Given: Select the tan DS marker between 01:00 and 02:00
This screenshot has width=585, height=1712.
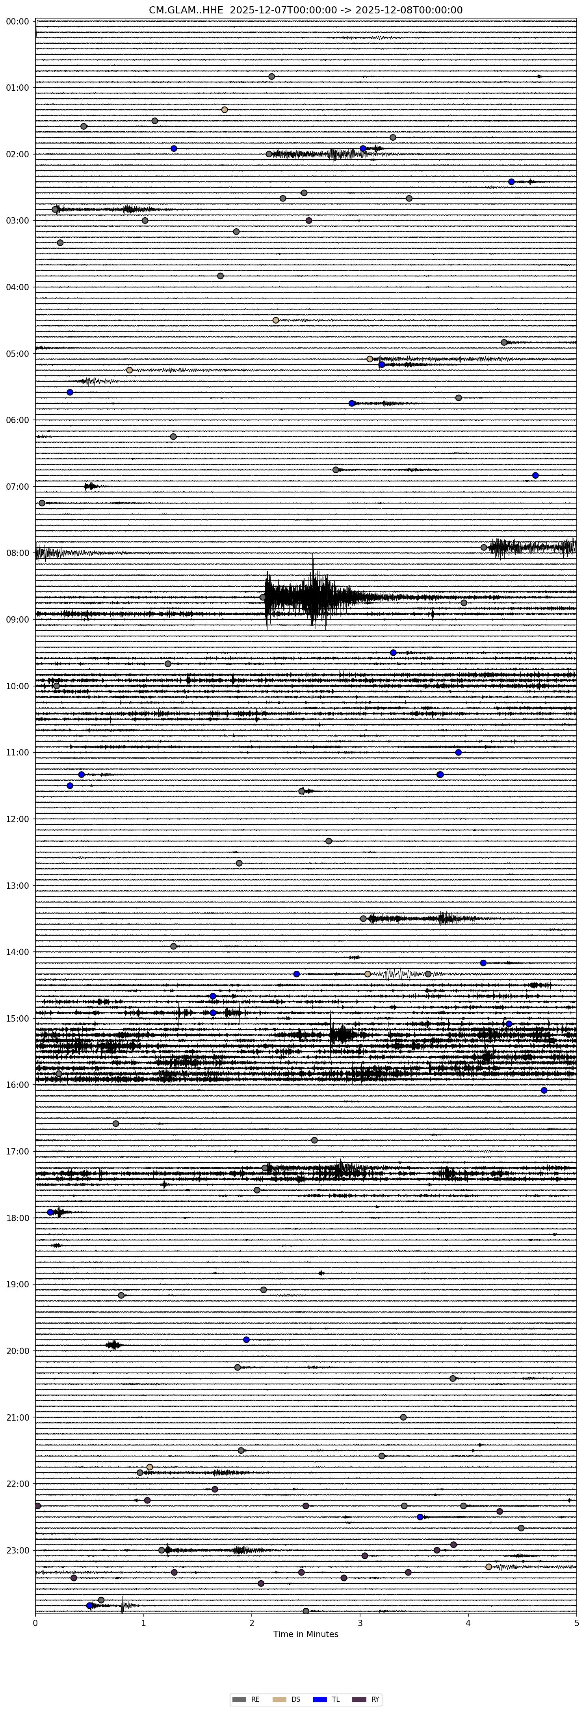Looking at the screenshot, I should [x=225, y=110].
